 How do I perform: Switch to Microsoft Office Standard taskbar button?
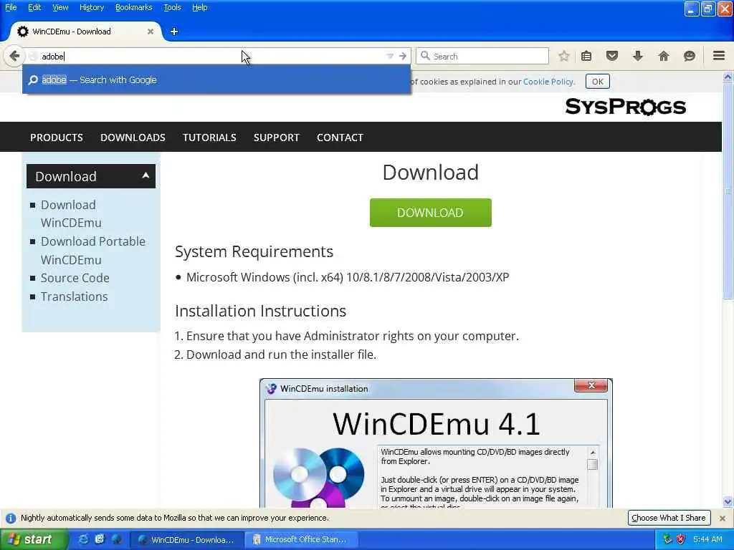pyautogui.click(x=302, y=540)
